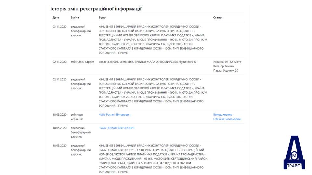Open the Волошиненко Олексій Васильович link

click(227, 117)
